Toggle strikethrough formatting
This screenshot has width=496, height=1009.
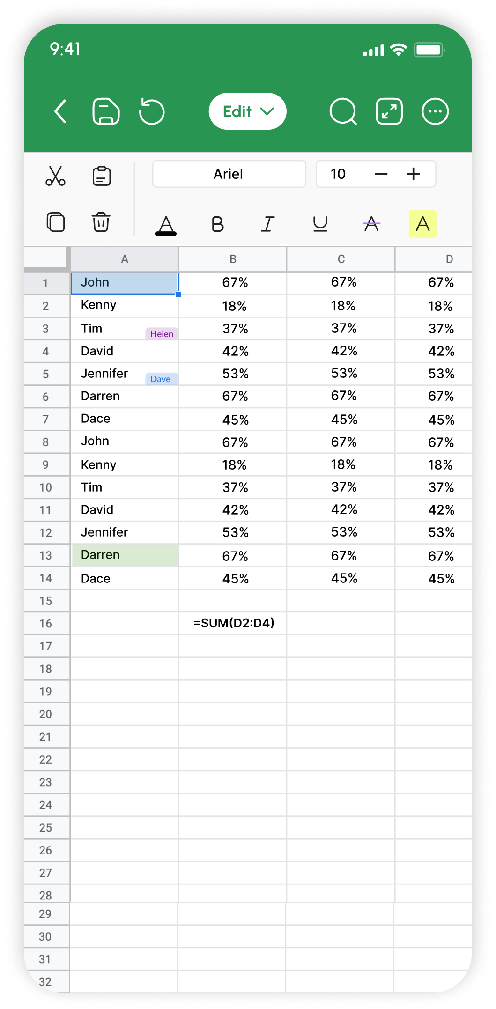point(371,224)
